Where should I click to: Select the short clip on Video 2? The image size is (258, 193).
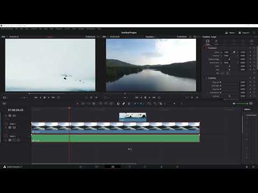click(133, 117)
